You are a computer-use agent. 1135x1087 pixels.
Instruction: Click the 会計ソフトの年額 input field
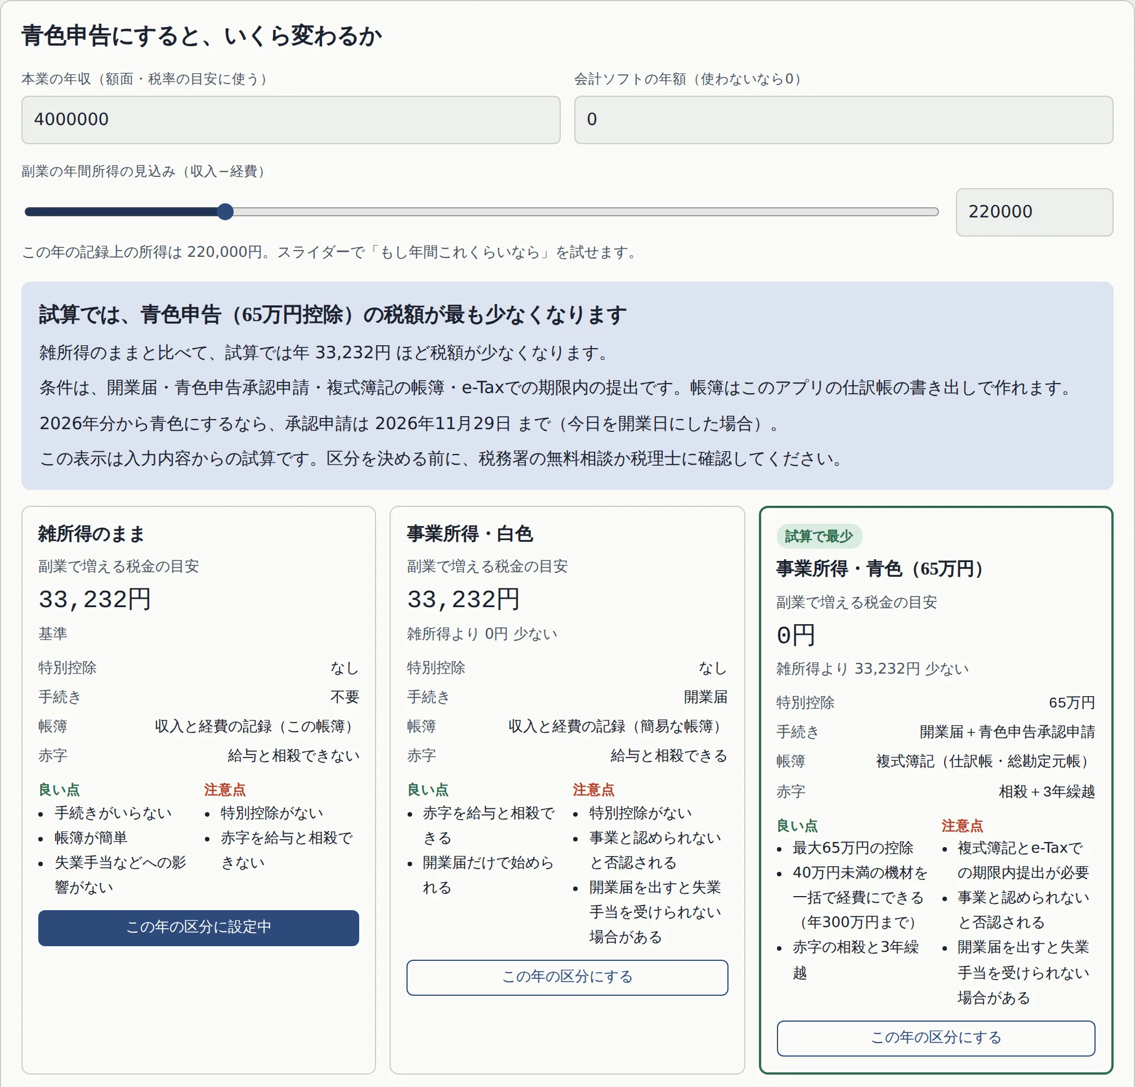tap(843, 119)
